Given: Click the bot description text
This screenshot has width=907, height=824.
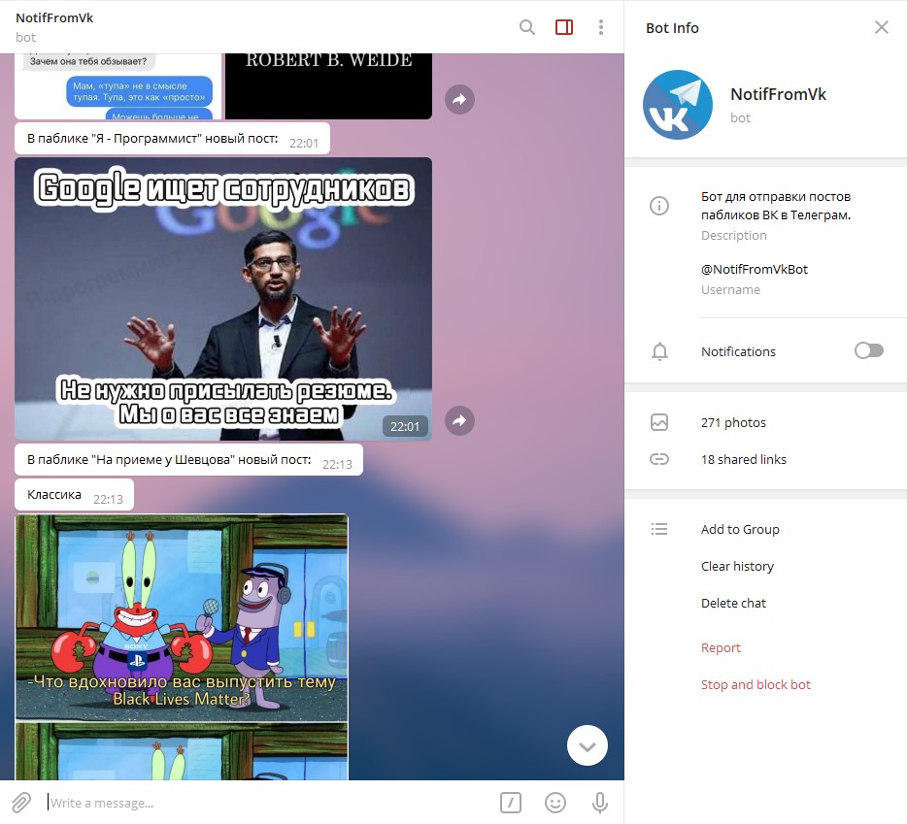Looking at the screenshot, I should [776, 206].
